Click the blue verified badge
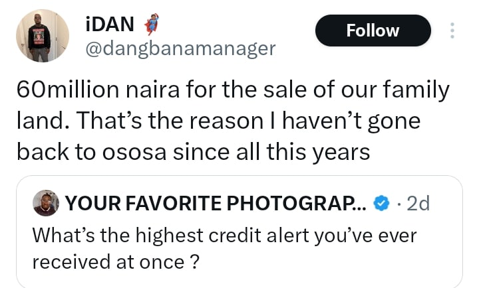The height and width of the screenshot is (288, 479). [x=382, y=203]
